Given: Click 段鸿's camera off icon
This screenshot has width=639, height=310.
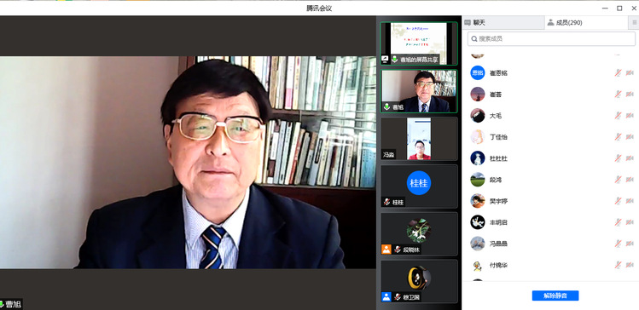Looking at the screenshot, I should click(x=630, y=180).
